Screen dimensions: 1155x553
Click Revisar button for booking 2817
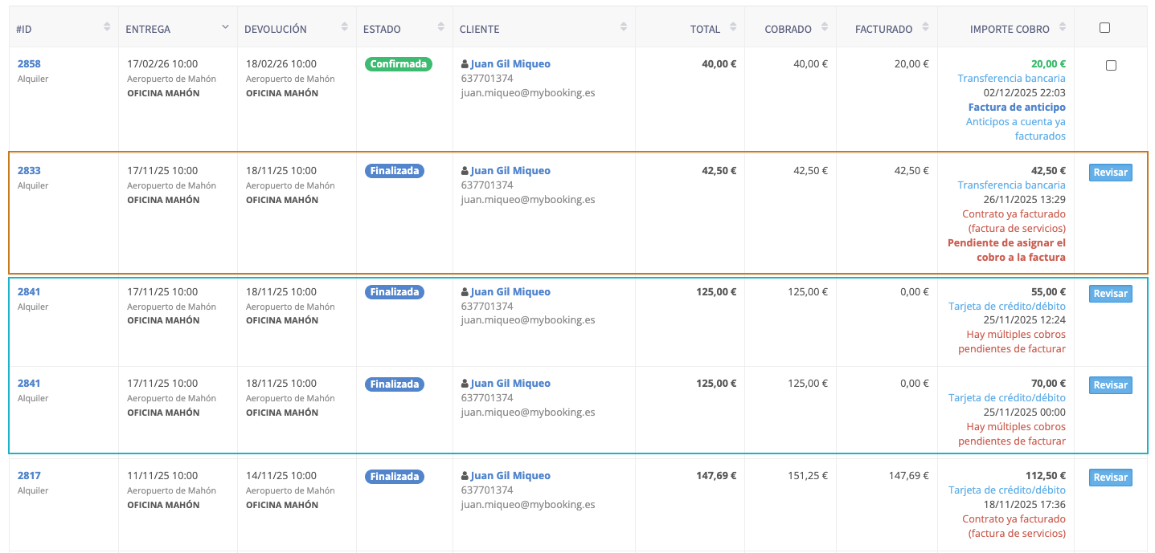click(1111, 478)
